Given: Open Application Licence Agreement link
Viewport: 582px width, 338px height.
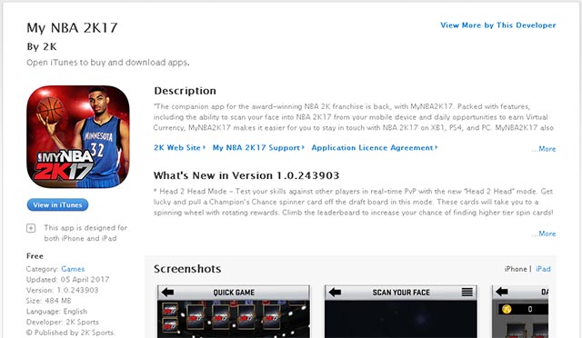Looking at the screenshot, I should click(375, 148).
